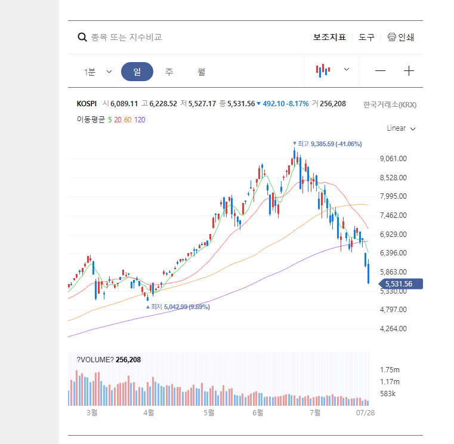Open the 보조지표 indicators menu
Image resolution: width=454 pixels, height=444 pixels.
tap(329, 37)
